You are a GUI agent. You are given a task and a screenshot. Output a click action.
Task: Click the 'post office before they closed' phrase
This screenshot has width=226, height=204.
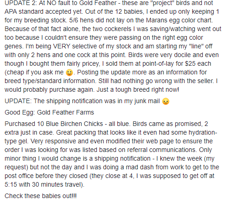[x=46, y=176]
